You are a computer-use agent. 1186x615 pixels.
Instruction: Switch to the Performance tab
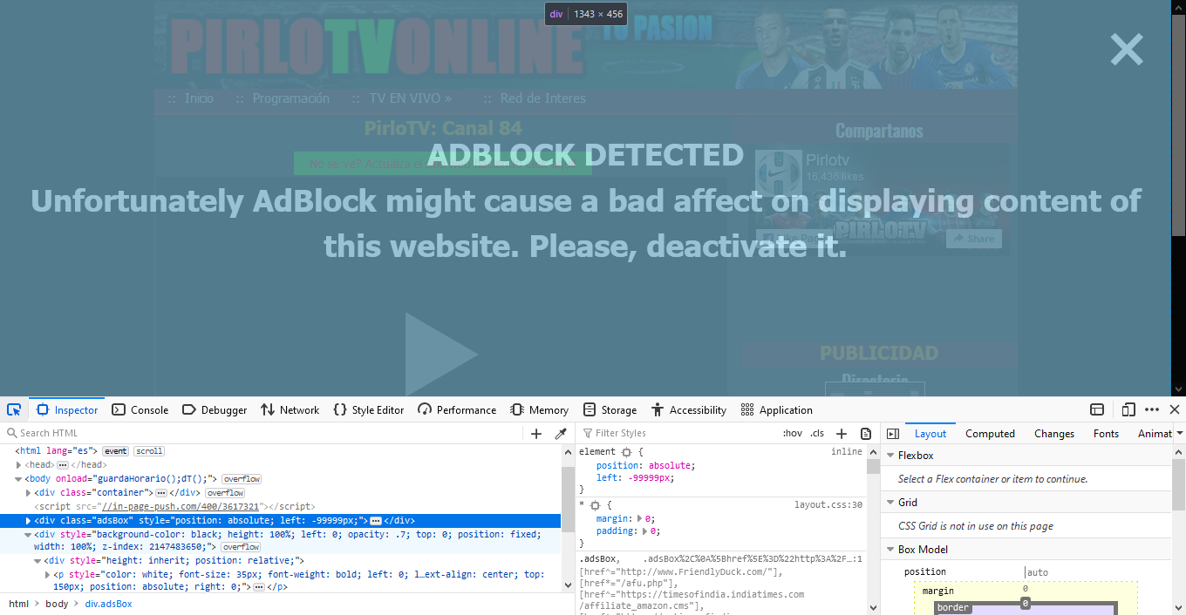(457, 409)
